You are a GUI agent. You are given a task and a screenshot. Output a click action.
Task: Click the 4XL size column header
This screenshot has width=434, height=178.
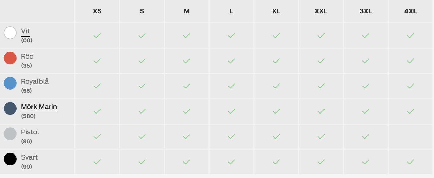pos(411,11)
